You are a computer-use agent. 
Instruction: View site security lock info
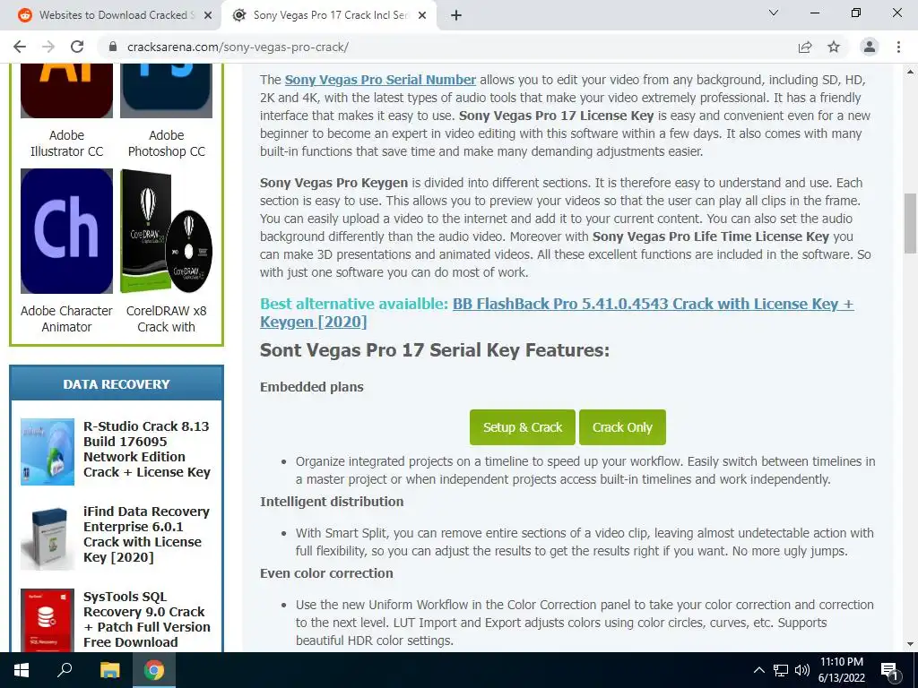coord(113,47)
